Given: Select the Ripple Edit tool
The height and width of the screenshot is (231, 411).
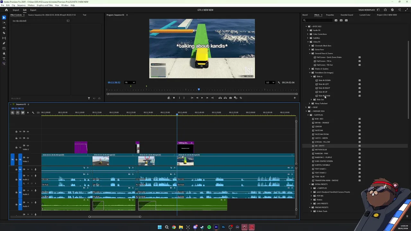Looking at the screenshot, I should click(x=4, y=28).
